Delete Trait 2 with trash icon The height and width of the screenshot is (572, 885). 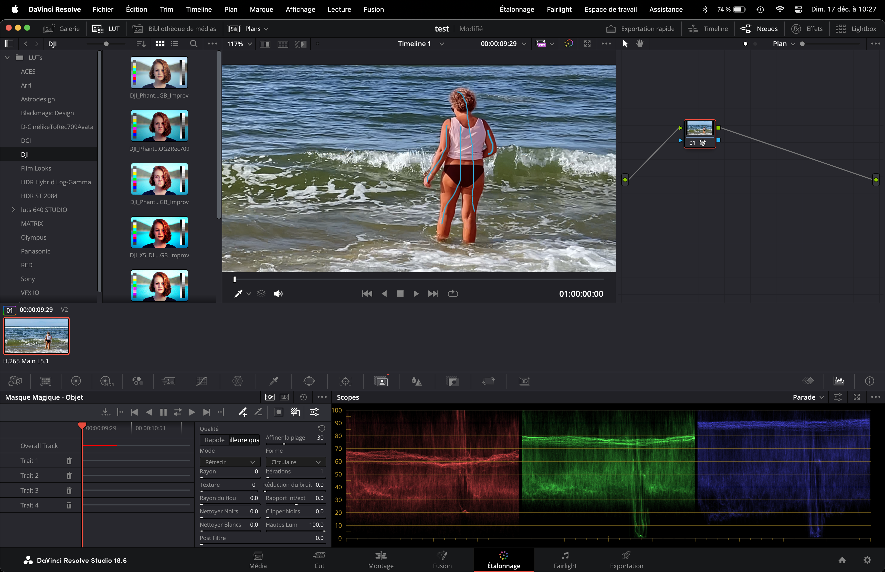[69, 475]
